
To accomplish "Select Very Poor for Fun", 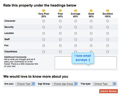I will (x=44, y=46).
